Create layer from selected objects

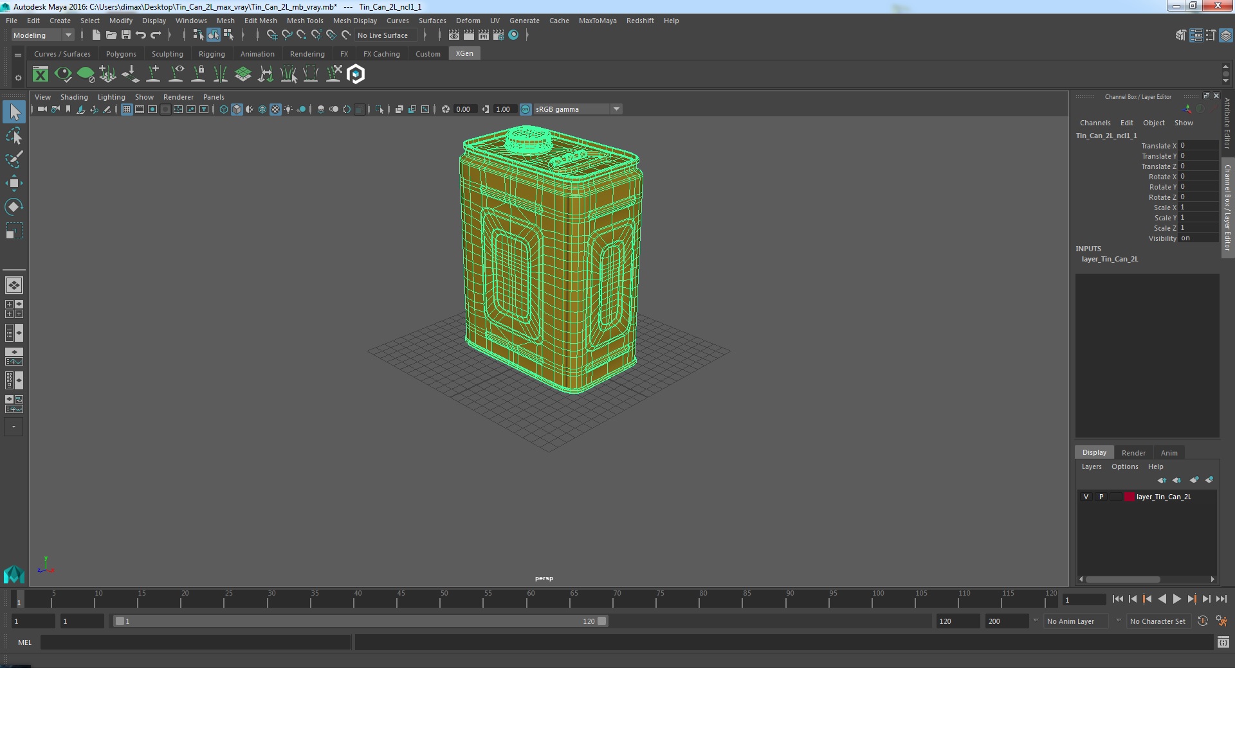(1209, 480)
